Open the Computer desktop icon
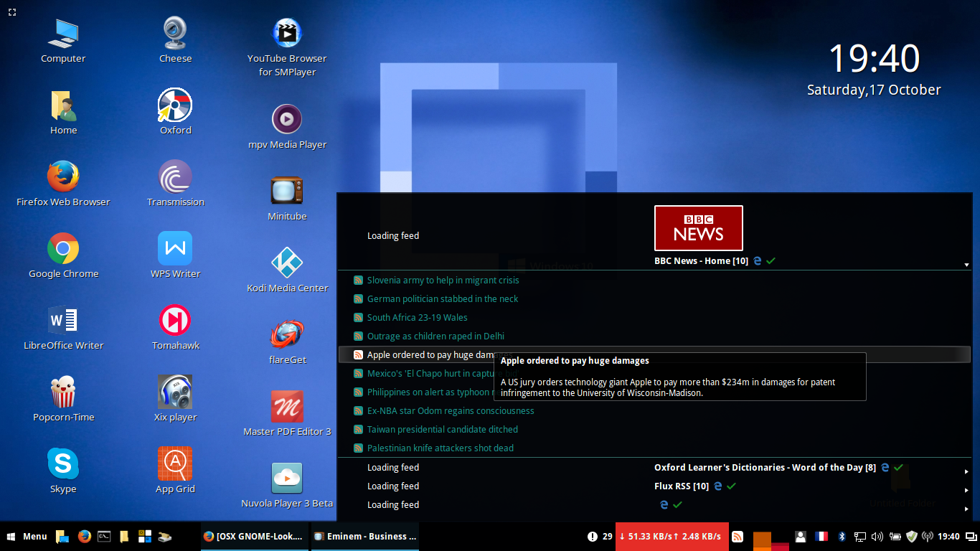The image size is (980, 551). pyautogui.click(x=63, y=41)
